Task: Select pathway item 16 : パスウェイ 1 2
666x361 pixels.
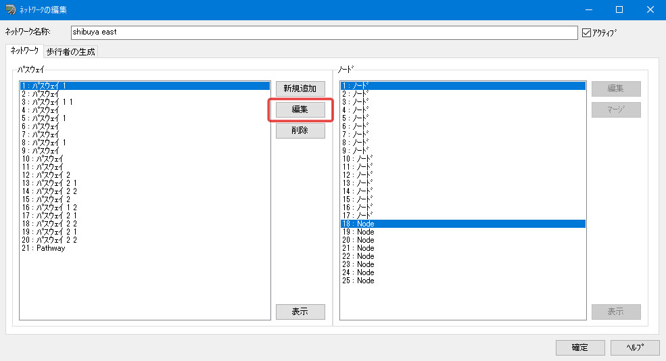Action: (145, 208)
